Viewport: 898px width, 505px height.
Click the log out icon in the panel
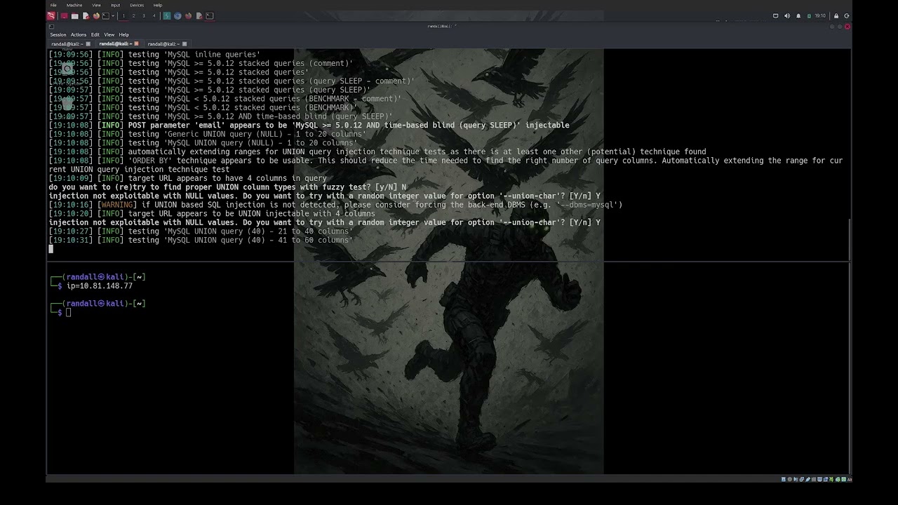[847, 15]
